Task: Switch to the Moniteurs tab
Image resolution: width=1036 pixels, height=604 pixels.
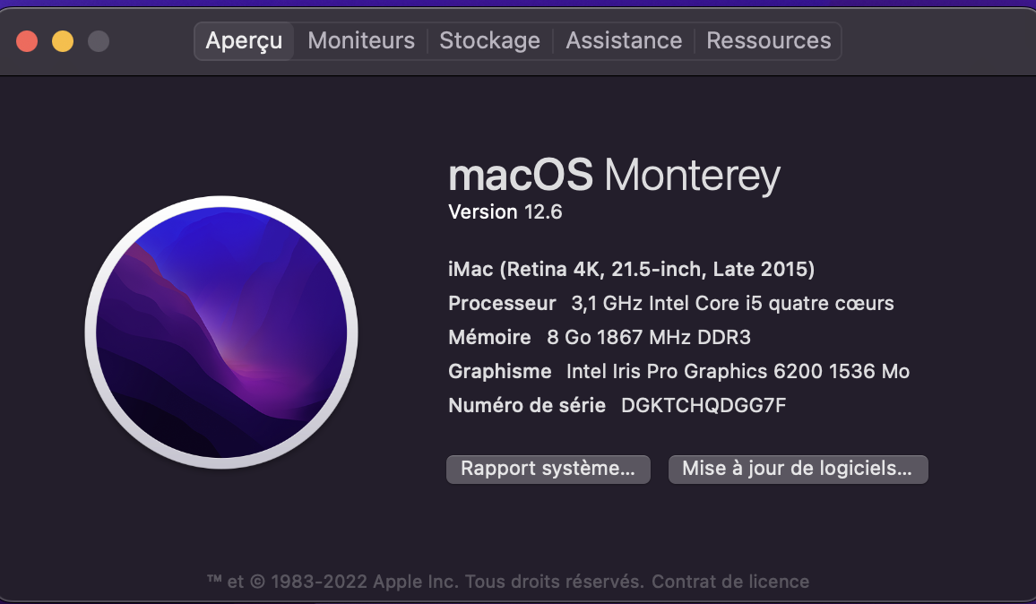Action: (359, 40)
